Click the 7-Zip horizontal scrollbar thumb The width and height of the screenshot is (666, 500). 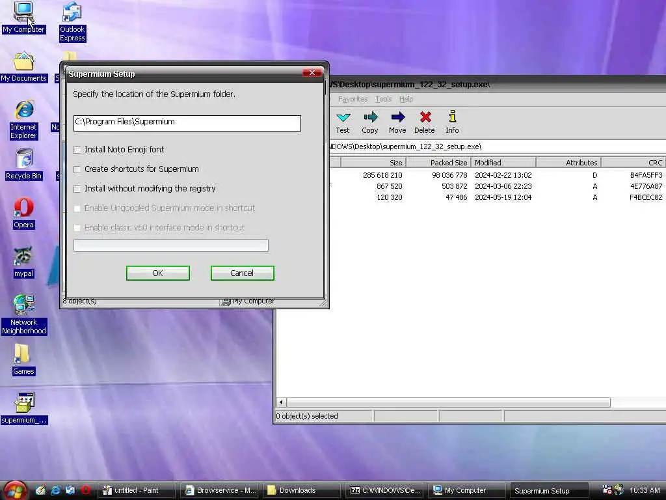[x=449, y=402]
